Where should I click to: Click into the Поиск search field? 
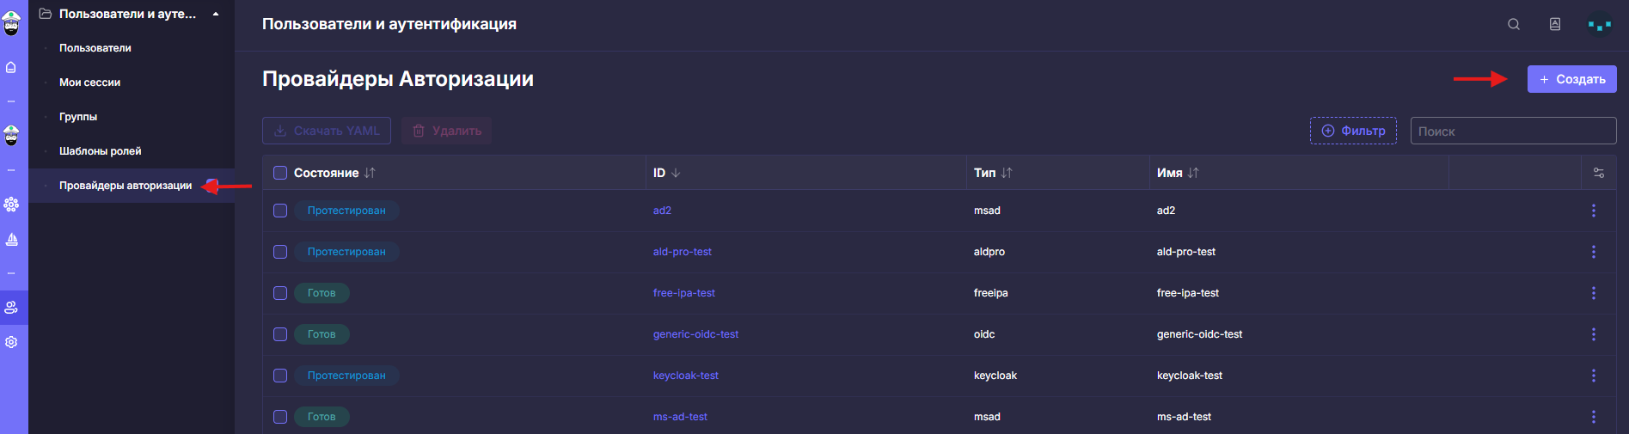pos(1513,131)
